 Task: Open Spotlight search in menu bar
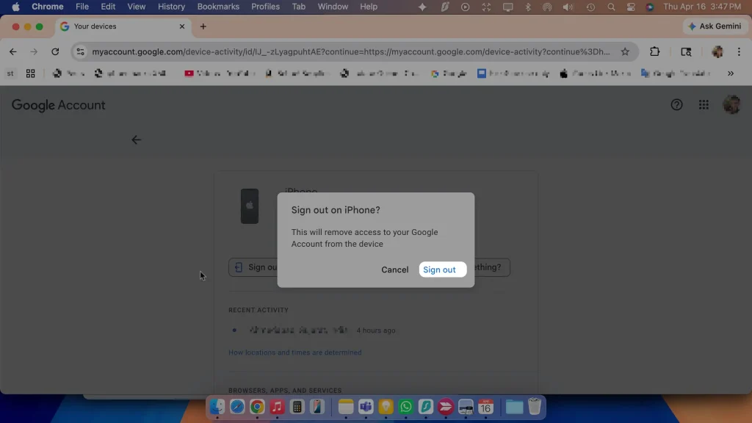click(611, 7)
